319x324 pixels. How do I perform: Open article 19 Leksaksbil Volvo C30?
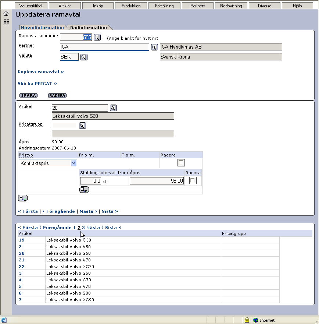tap(22, 240)
